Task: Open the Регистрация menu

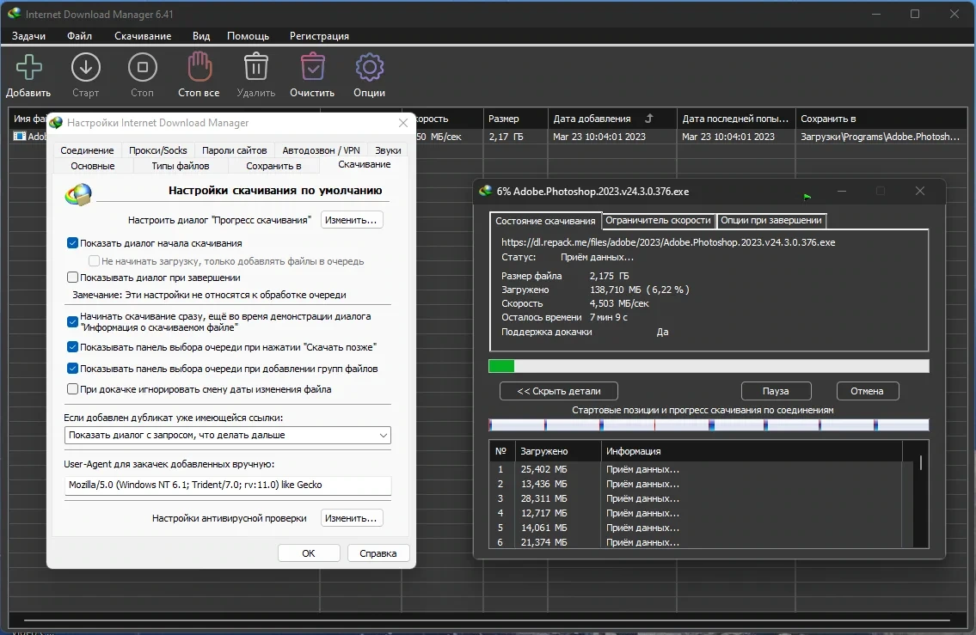Action: tap(319, 36)
